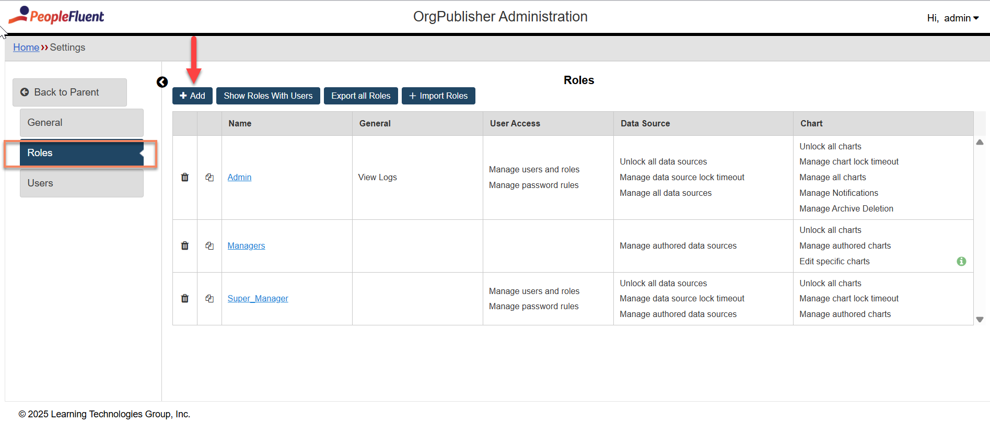The height and width of the screenshot is (422, 990).
Task: Open the General settings section
Action: point(81,123)
